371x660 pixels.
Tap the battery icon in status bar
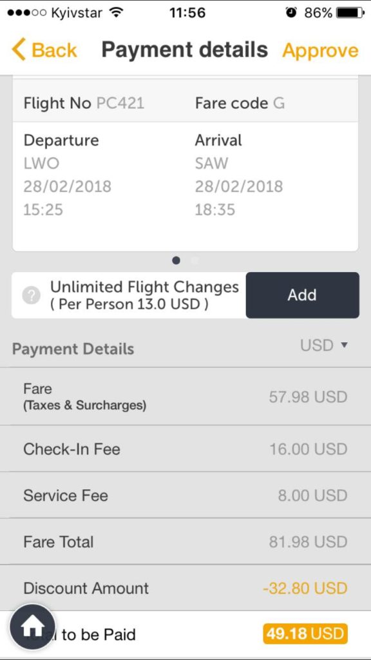pos(350,13)
